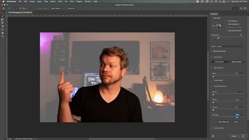
Task: Open the View mode thumbnail dropdown
Action: (219, 26)
